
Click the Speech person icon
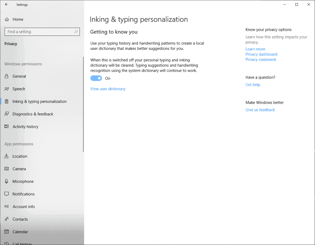pyautogui.click(x=7, y=89)
